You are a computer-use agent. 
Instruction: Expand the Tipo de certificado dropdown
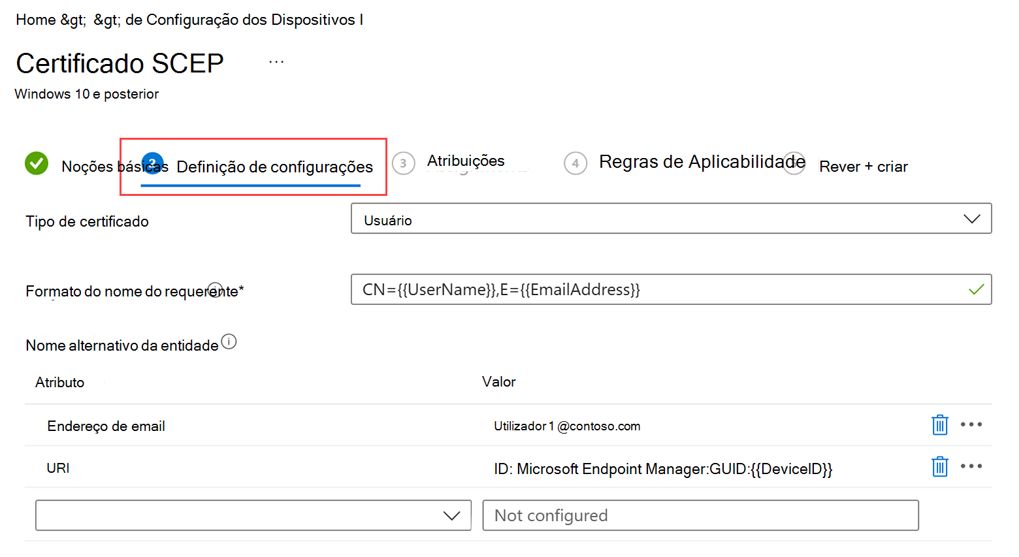[671, 219]
